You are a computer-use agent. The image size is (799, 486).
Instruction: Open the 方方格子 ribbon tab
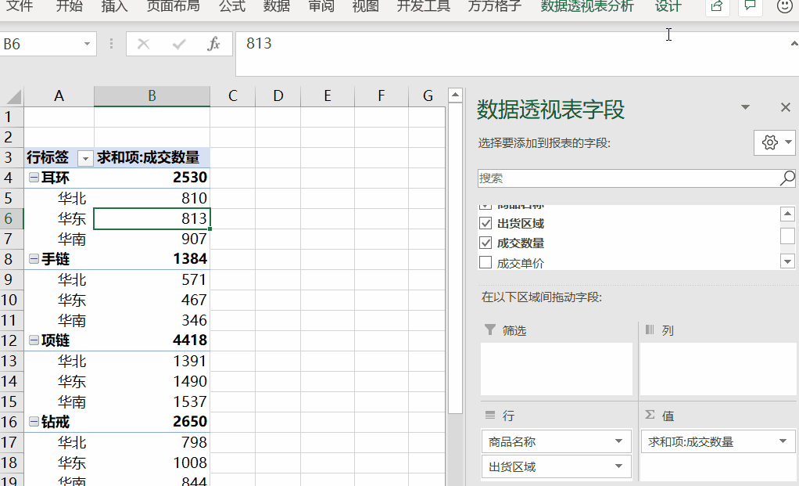click(x=494, y=6)
